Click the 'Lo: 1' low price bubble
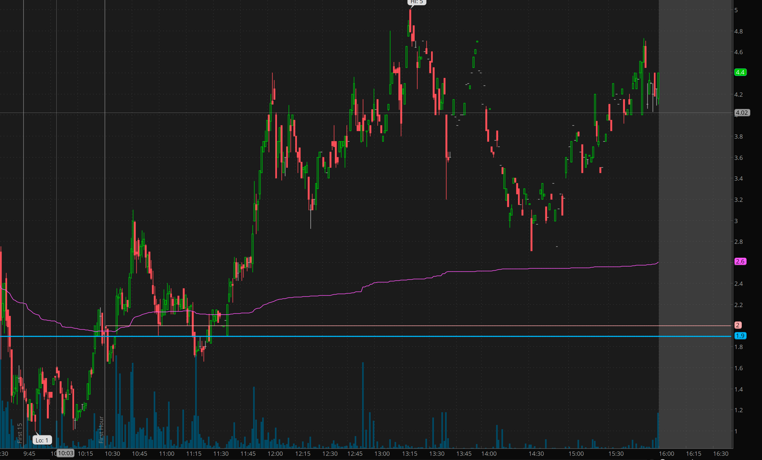762x460 pixels. [42, 440]
